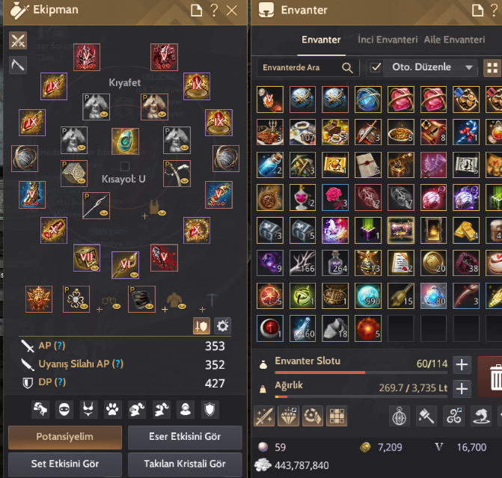Click the Potansiyelim button
Image resolution: width=502 pixels, height=478 pixels.
click(65, 437)
